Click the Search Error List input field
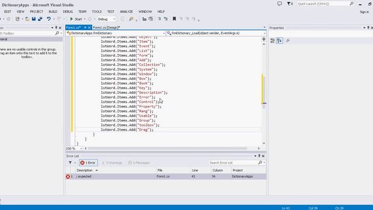 233,163
